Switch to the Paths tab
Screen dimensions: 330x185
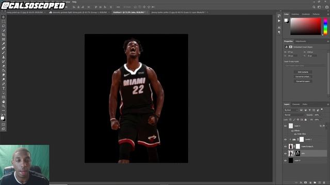pyautogui.click(x=305, y=104)
